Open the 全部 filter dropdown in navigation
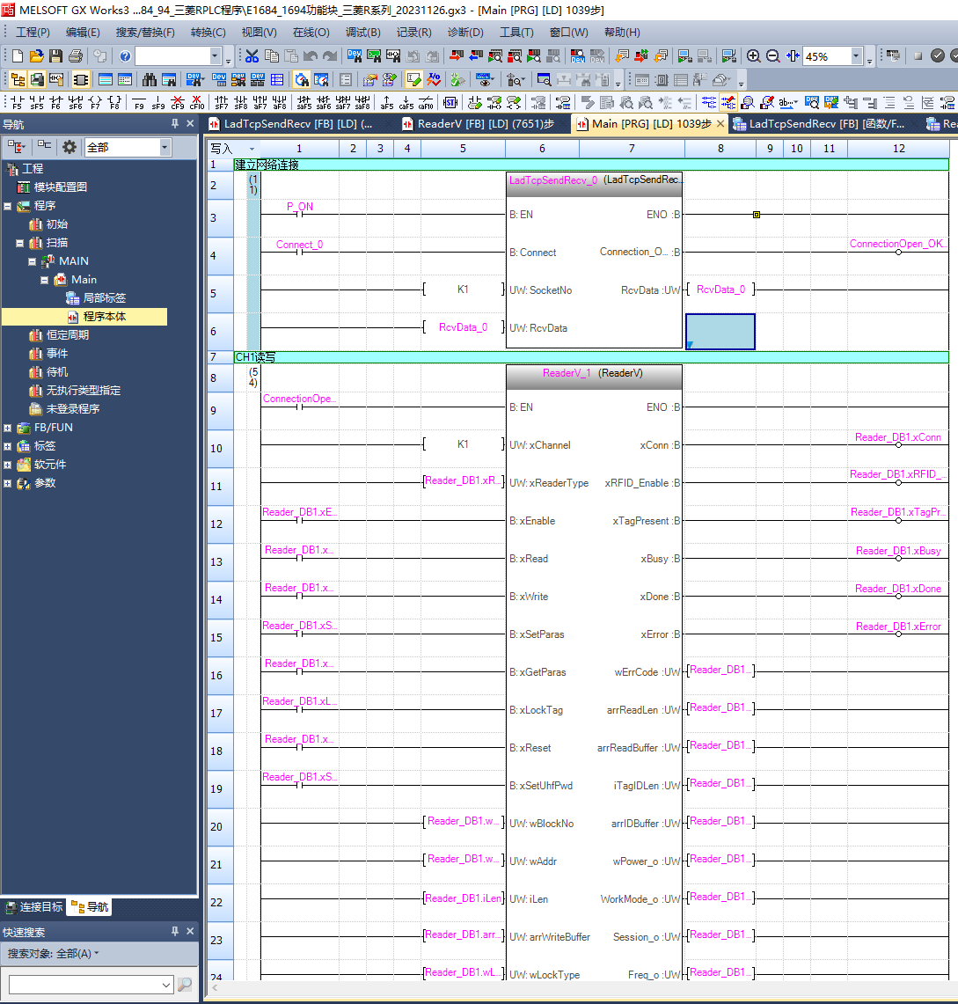 (x=165, y=147)
